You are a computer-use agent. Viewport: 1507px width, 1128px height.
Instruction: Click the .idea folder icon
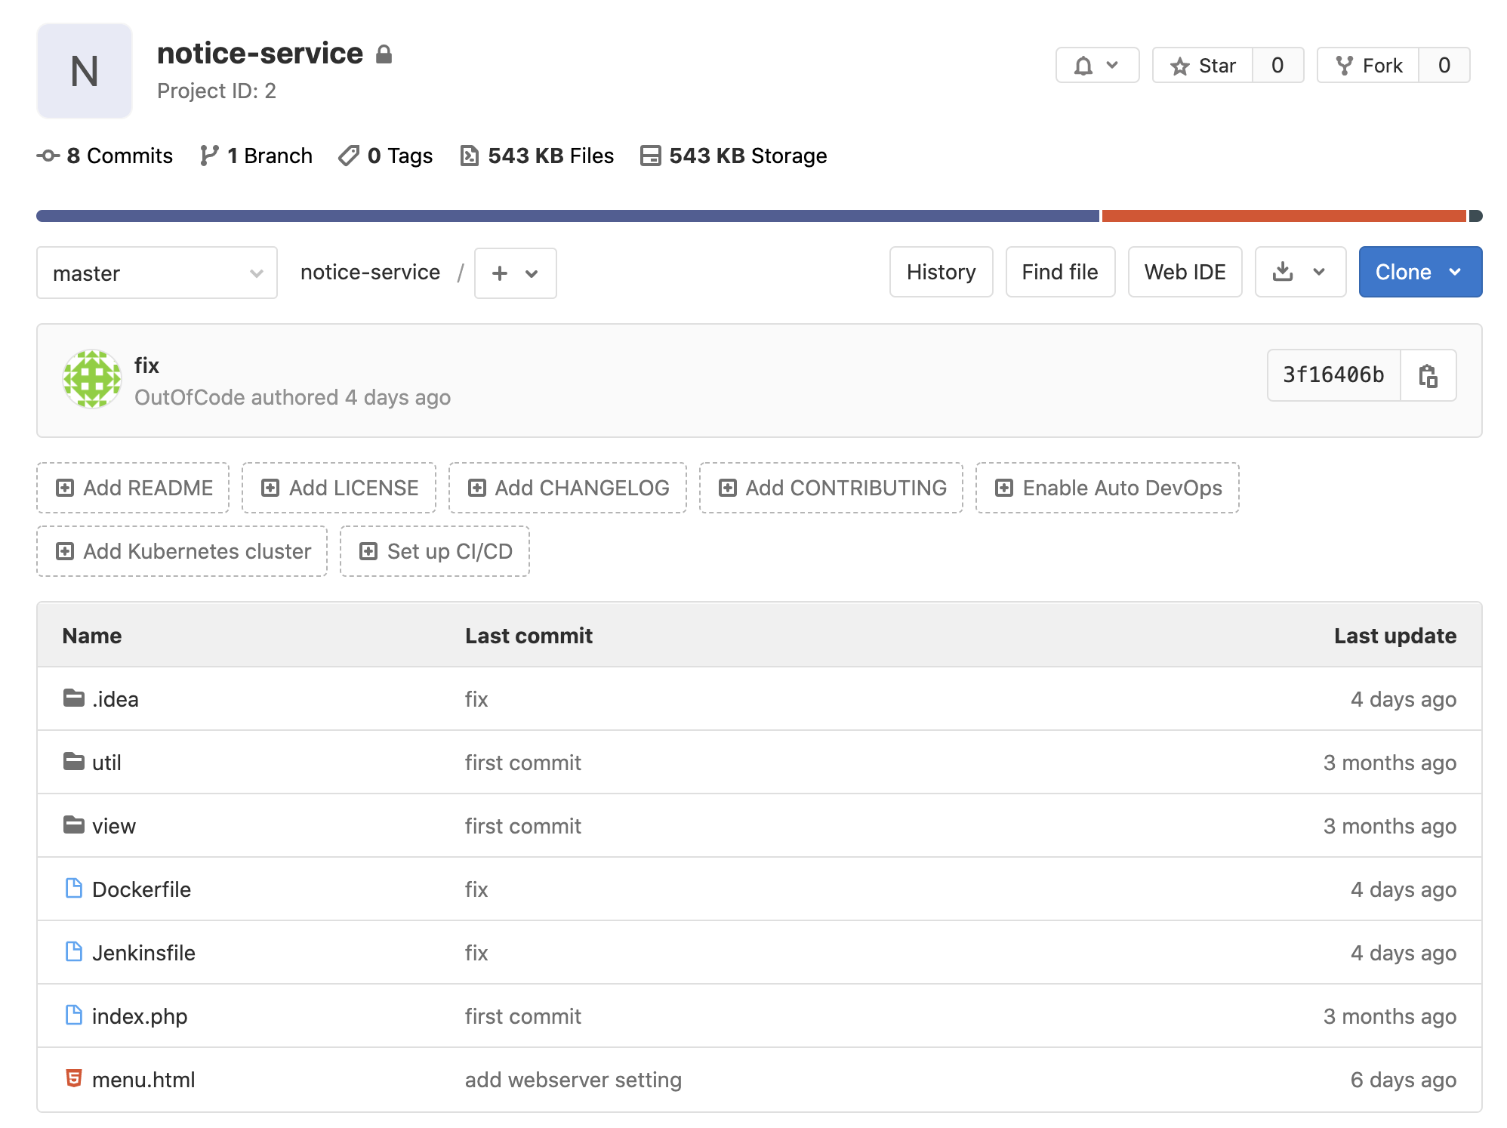pyautogui.click(x=74, y=698)
